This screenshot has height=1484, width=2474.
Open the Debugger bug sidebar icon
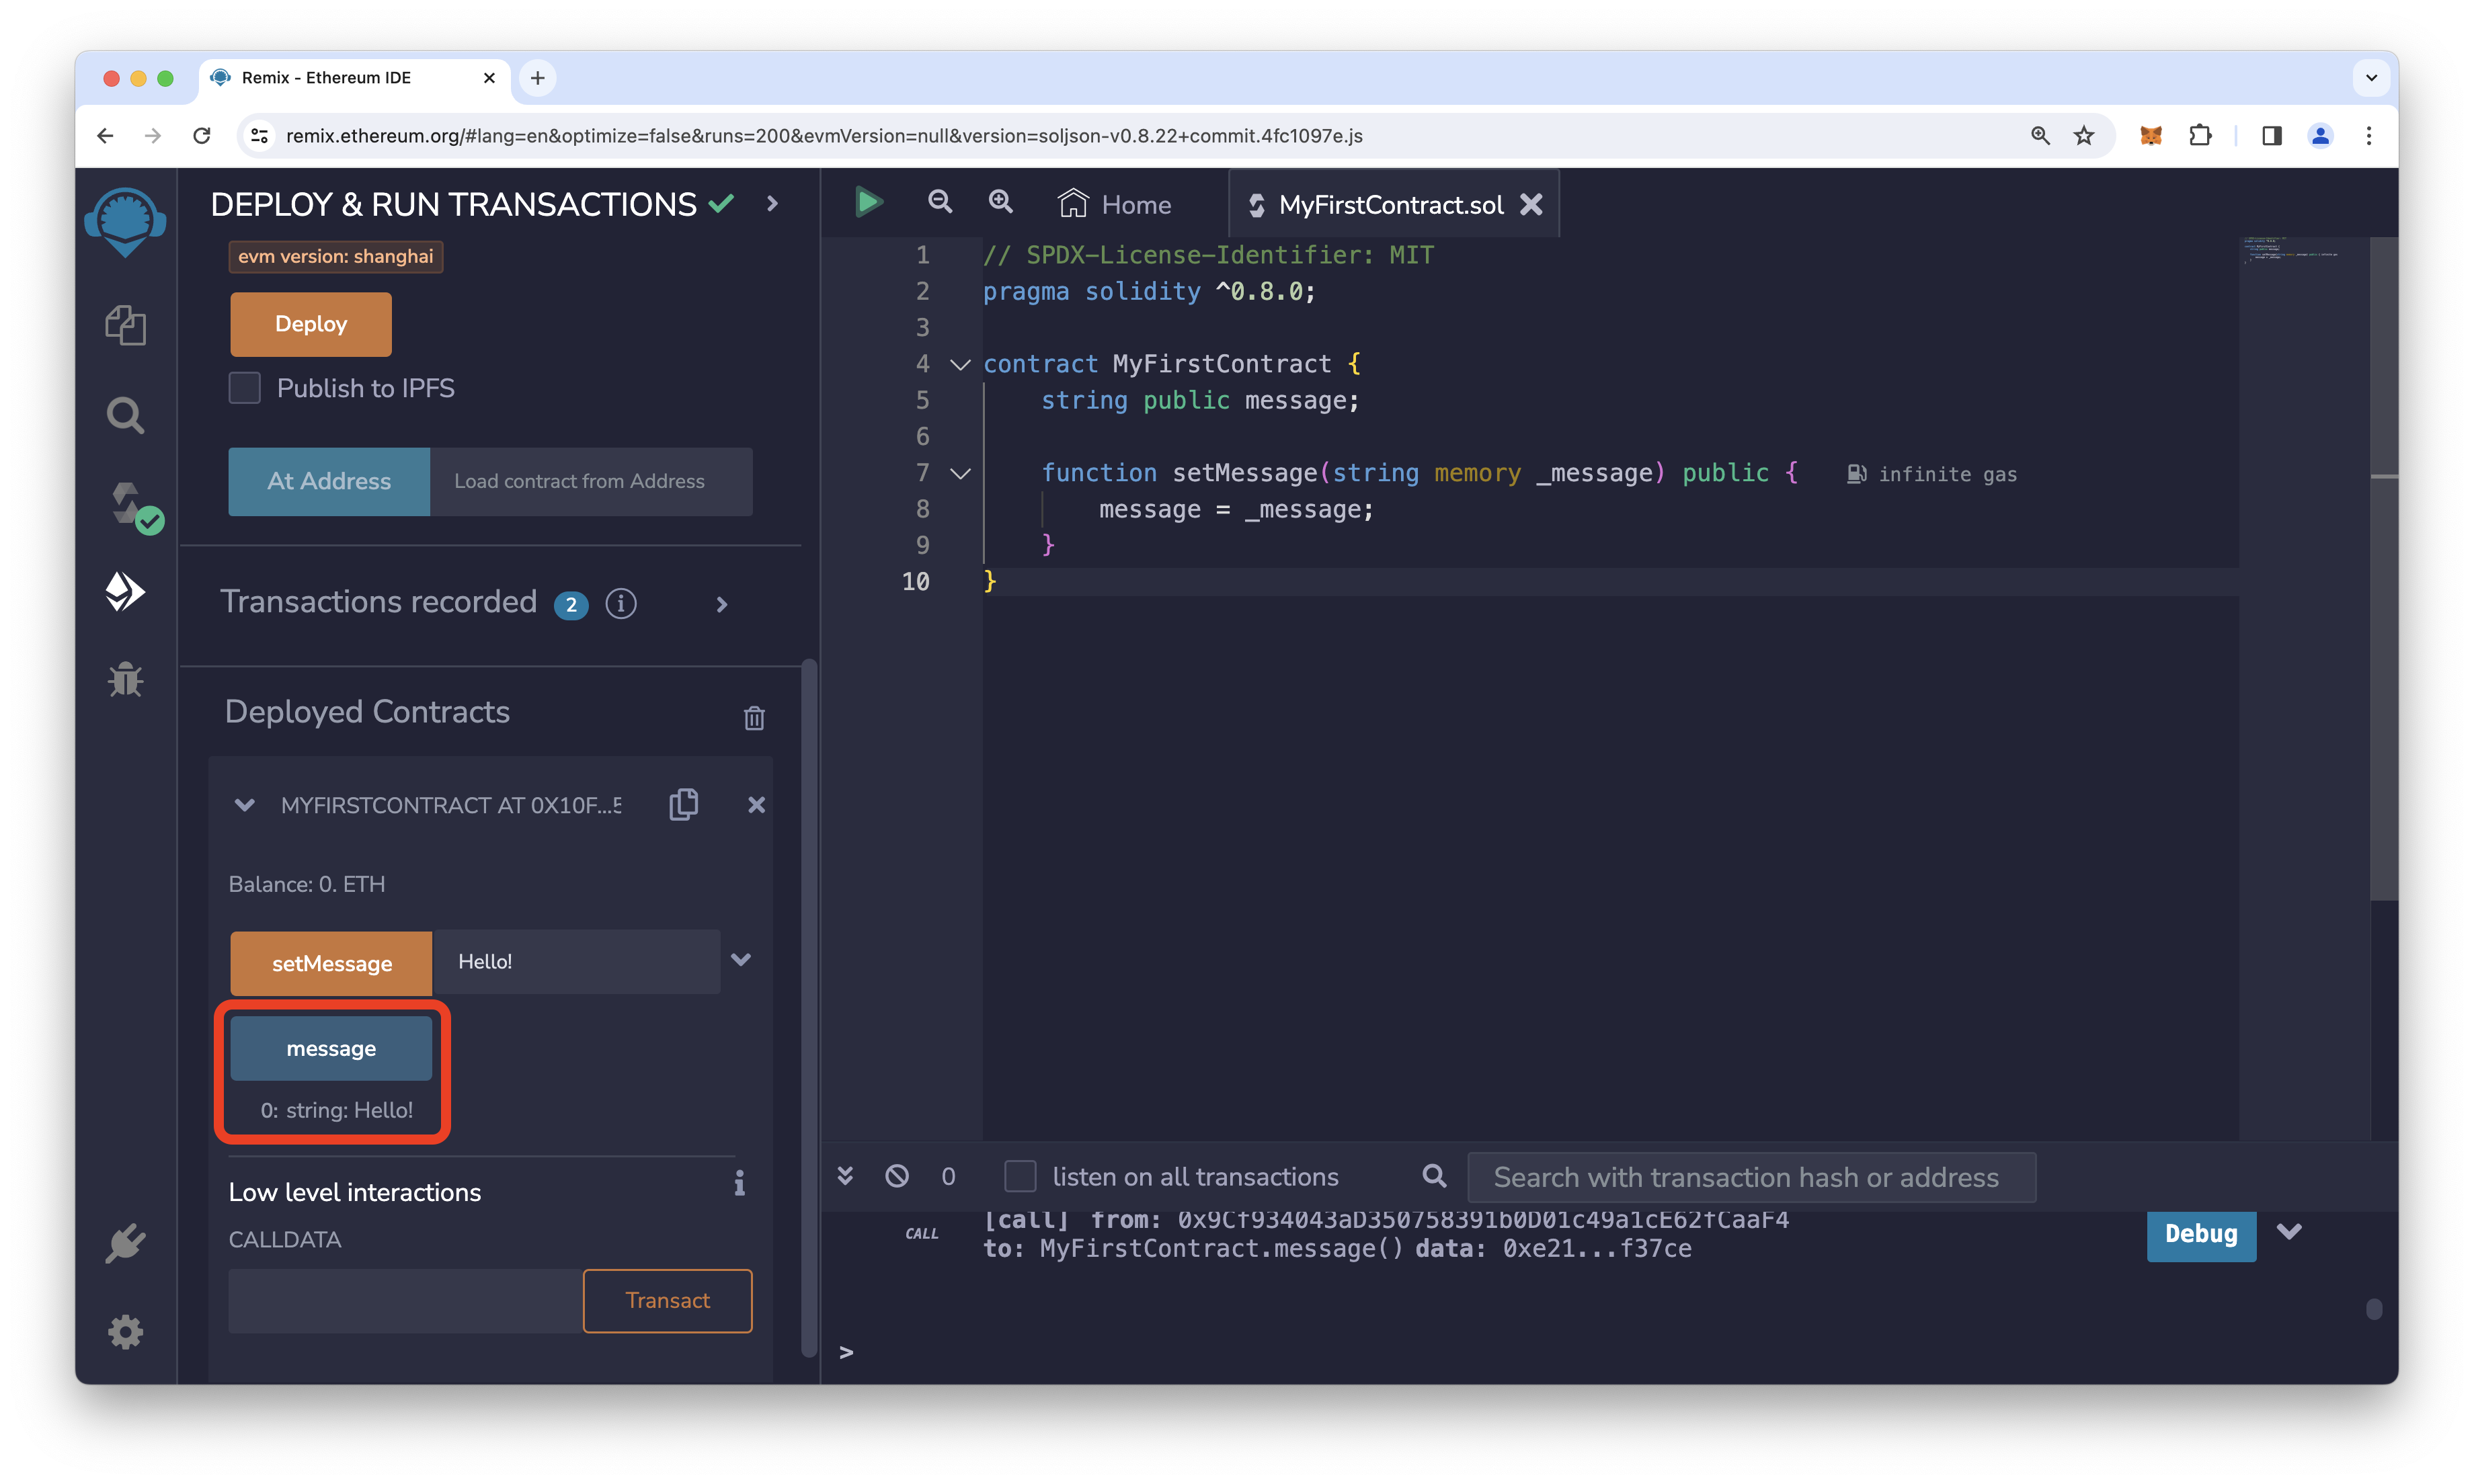point(125,680)
